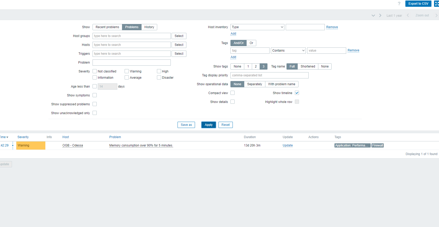
Task: Set Show tags to None
Action: point(237,66)
